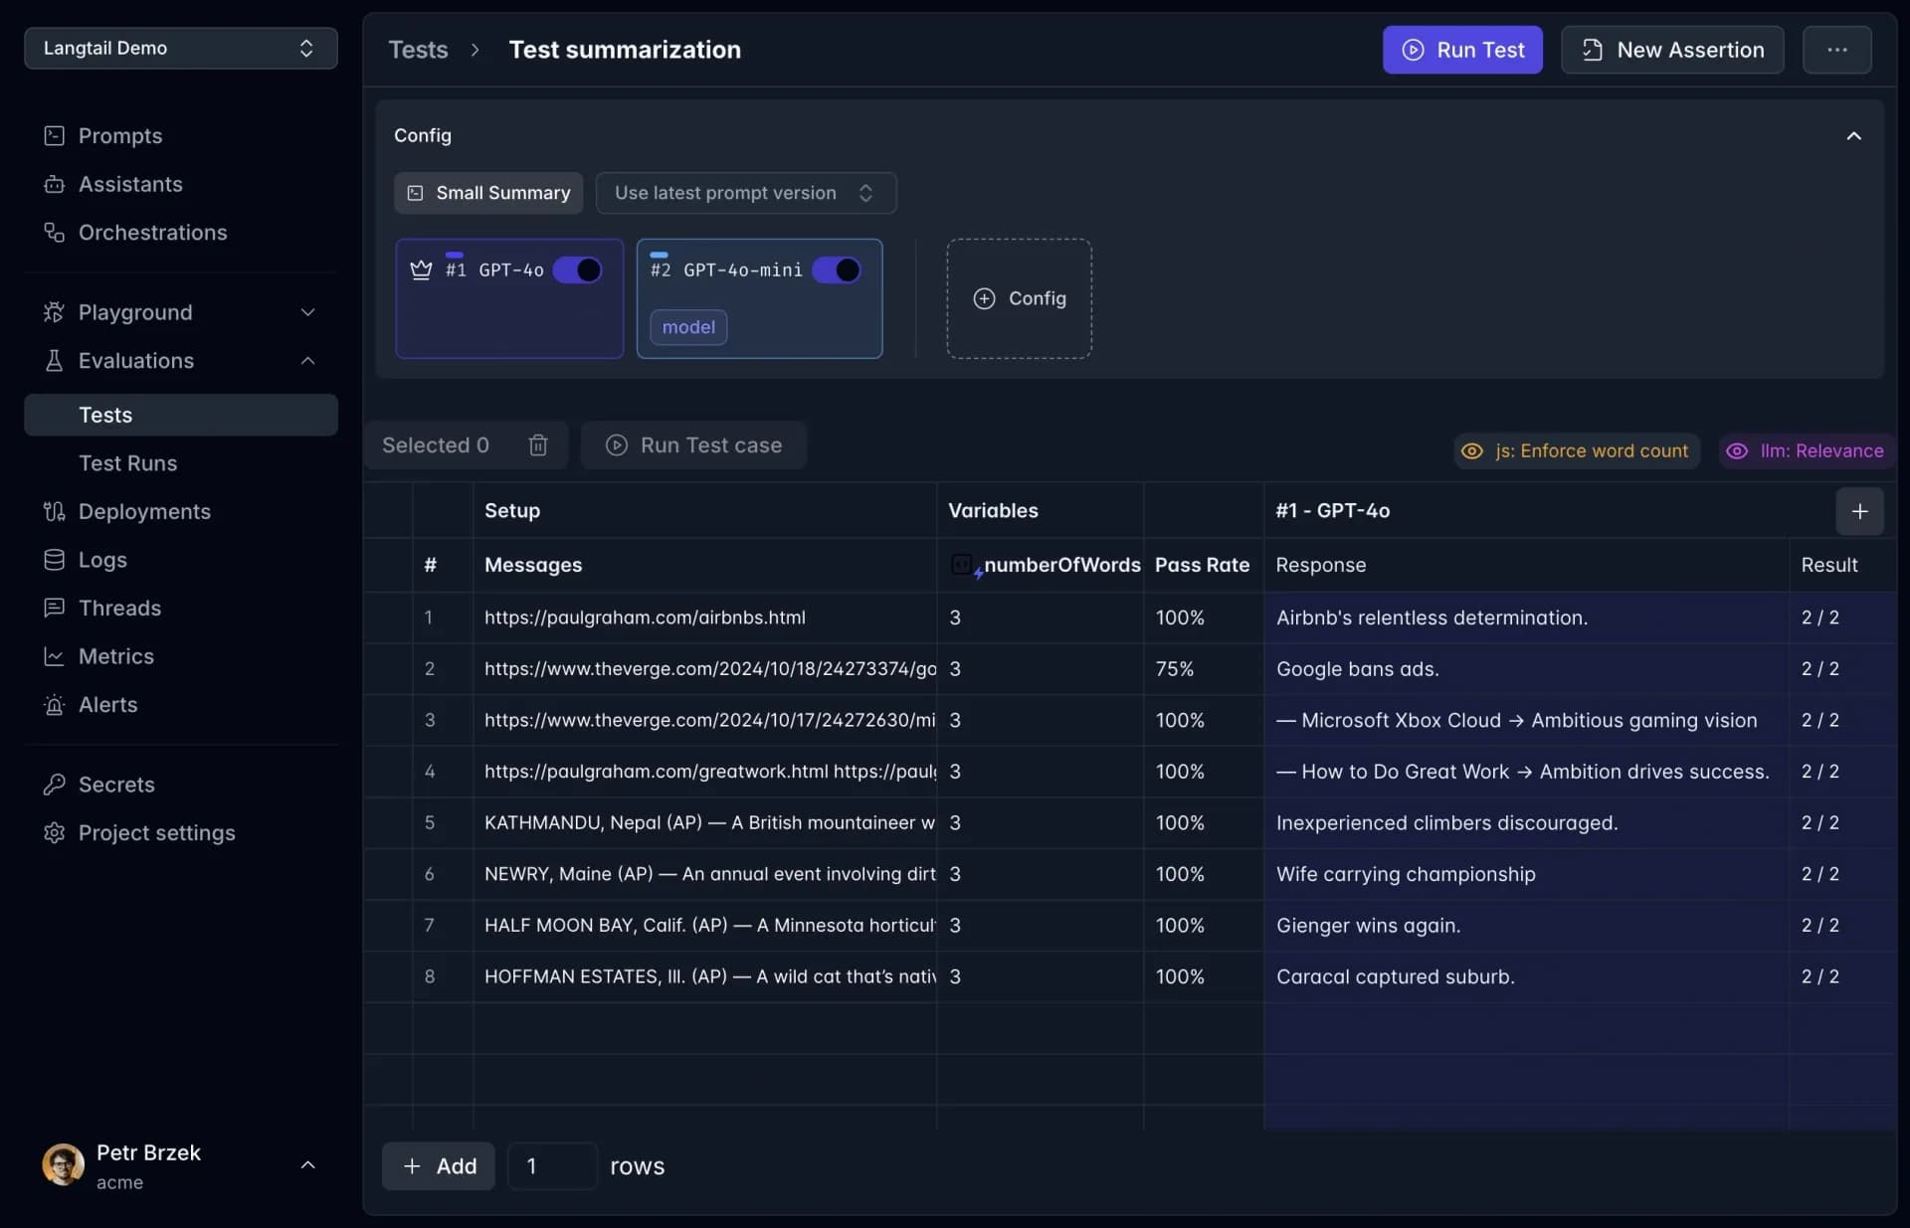
Task: Click the Assistants robot icon
Action: 54,184
